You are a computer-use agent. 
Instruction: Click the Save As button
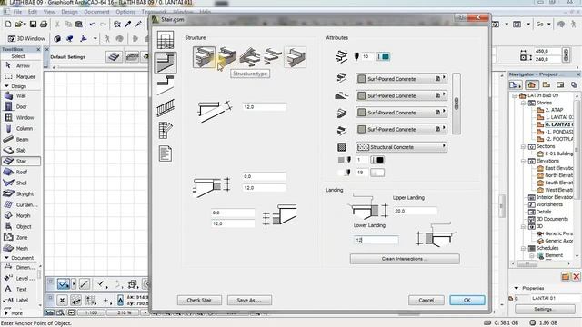(x=249, y=301)
